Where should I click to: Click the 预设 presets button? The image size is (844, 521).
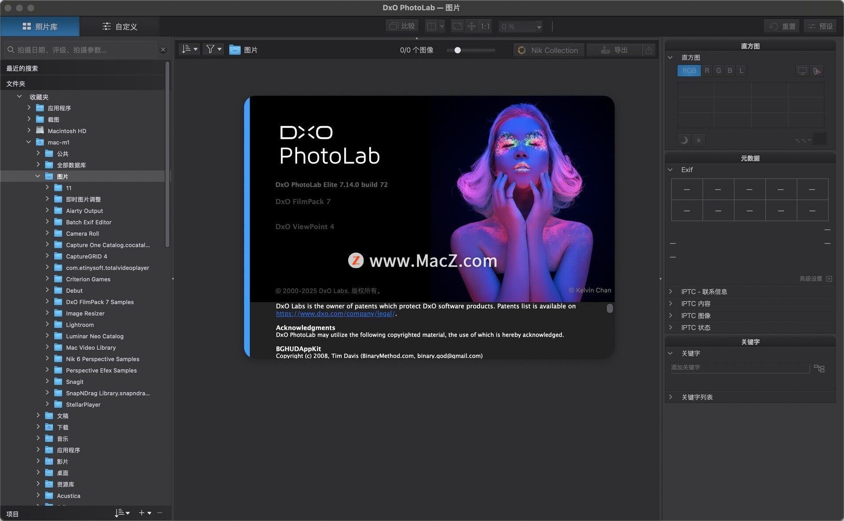click(821, 26)
